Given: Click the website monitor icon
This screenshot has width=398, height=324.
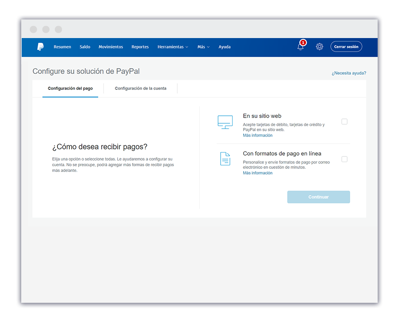Looking at the screenshot, I should click(x=225, y=122).
